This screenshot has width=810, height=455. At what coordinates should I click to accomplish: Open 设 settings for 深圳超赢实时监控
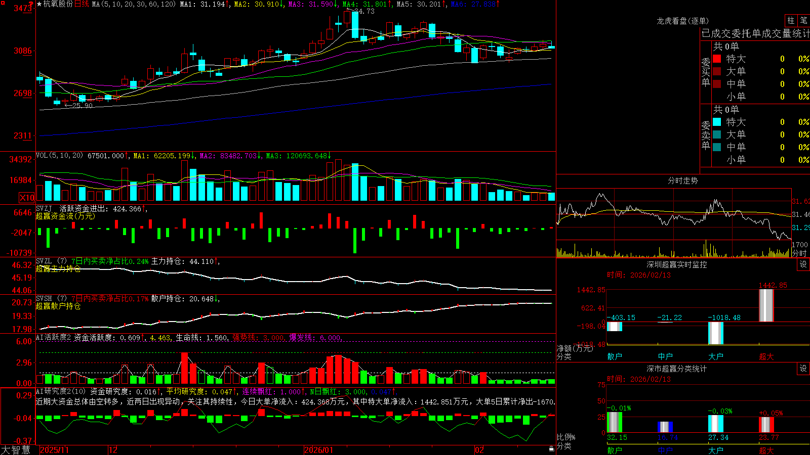pyautogui.click(x=803, y=264)
